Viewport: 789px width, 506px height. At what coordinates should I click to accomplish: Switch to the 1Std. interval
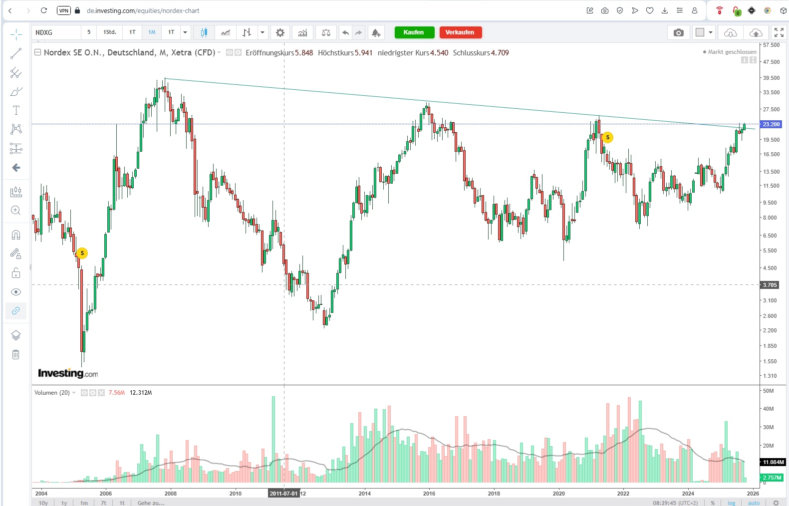pyautogui.click(x=110, y=32)
